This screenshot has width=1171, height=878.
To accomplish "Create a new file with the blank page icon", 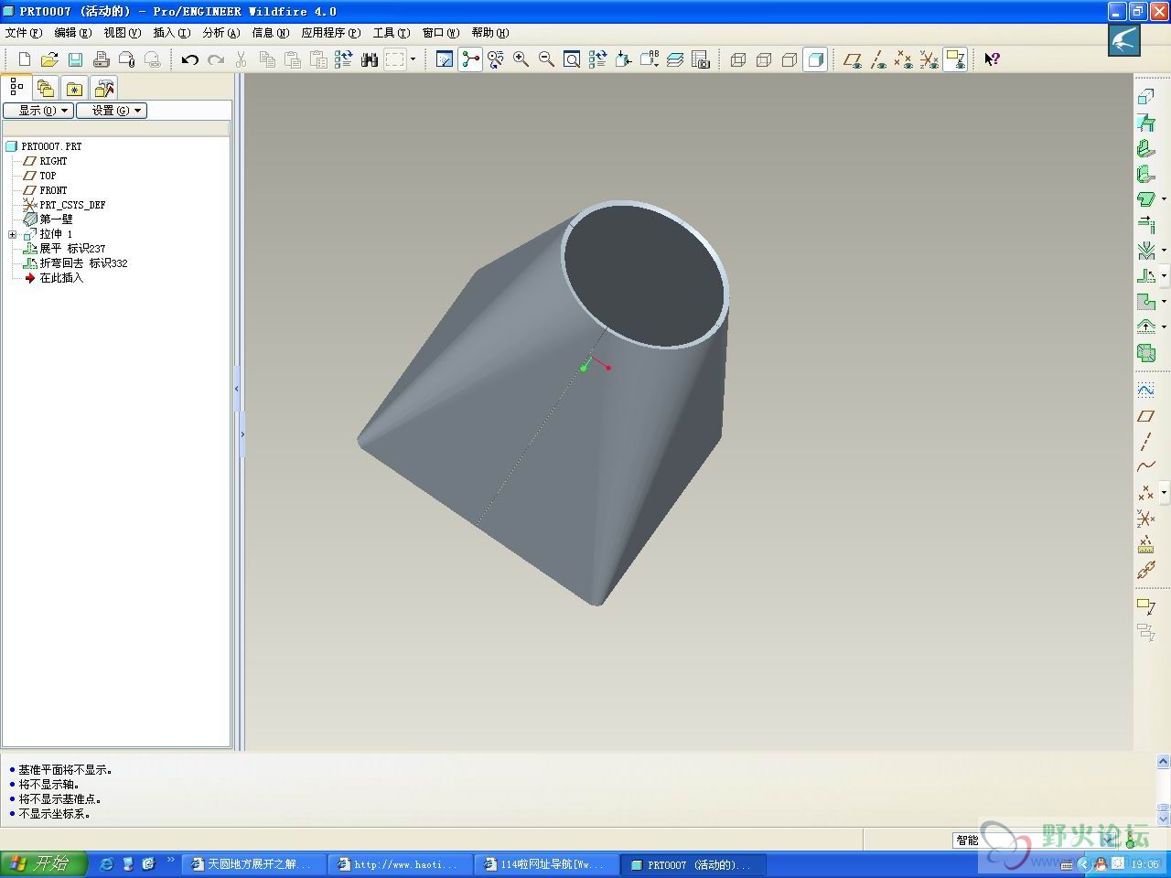I will coord(25,59).
